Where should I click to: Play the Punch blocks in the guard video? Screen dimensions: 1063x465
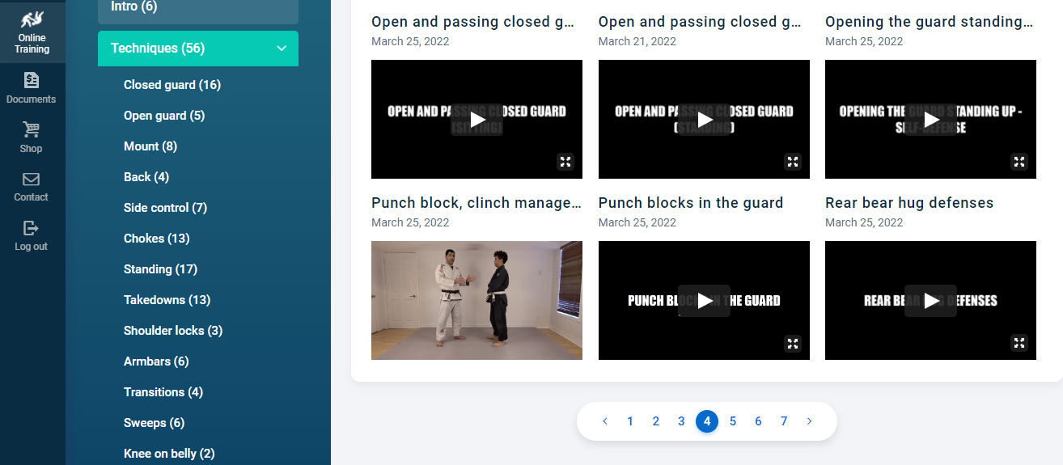[704, 301]
